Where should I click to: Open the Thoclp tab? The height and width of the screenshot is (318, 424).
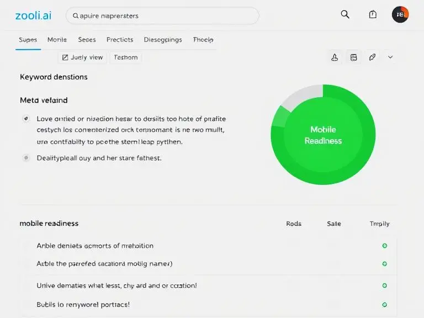[203, 40]
